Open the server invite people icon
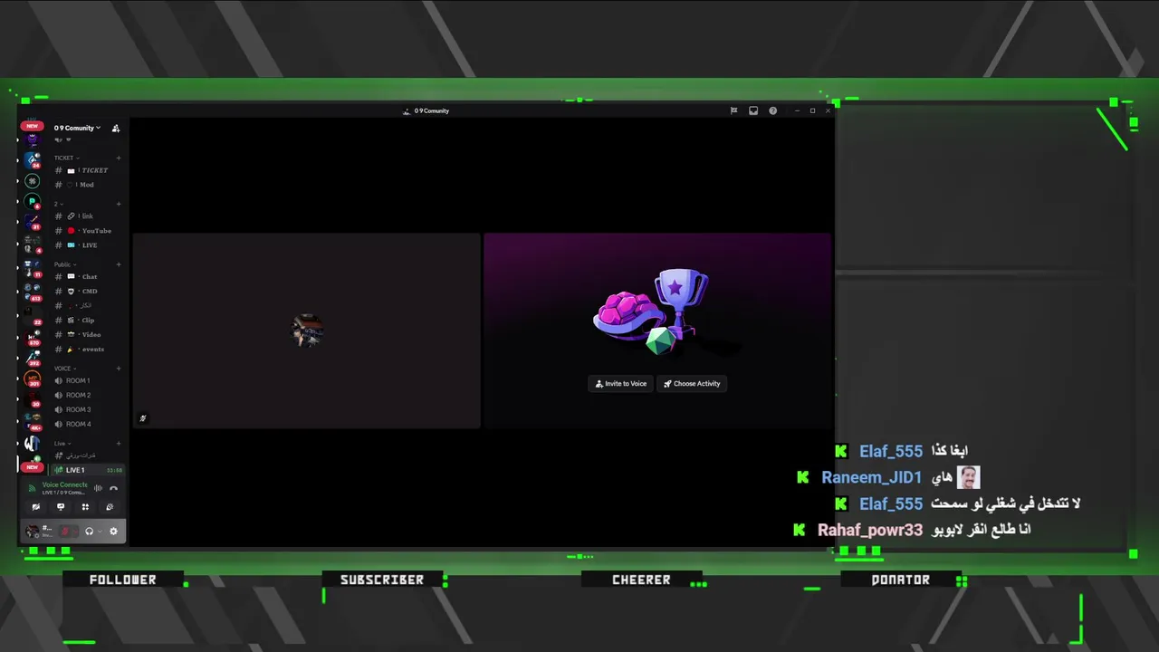 (x=115, y=129)
